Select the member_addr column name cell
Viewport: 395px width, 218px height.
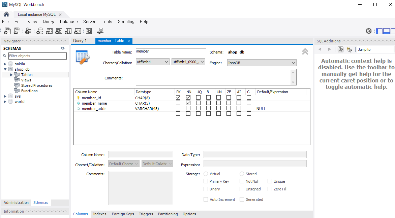tap(94, 109)
